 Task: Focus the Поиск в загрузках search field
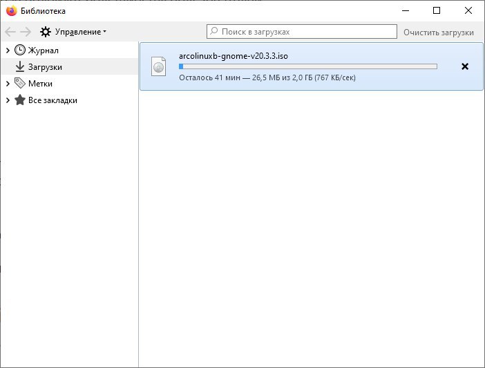[302, 32]
